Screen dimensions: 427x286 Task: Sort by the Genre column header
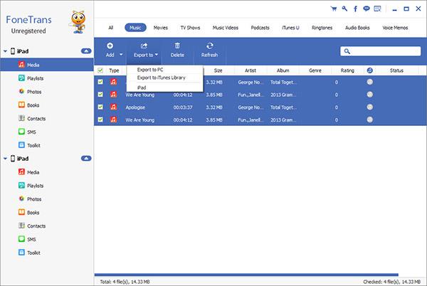(315, 70)
